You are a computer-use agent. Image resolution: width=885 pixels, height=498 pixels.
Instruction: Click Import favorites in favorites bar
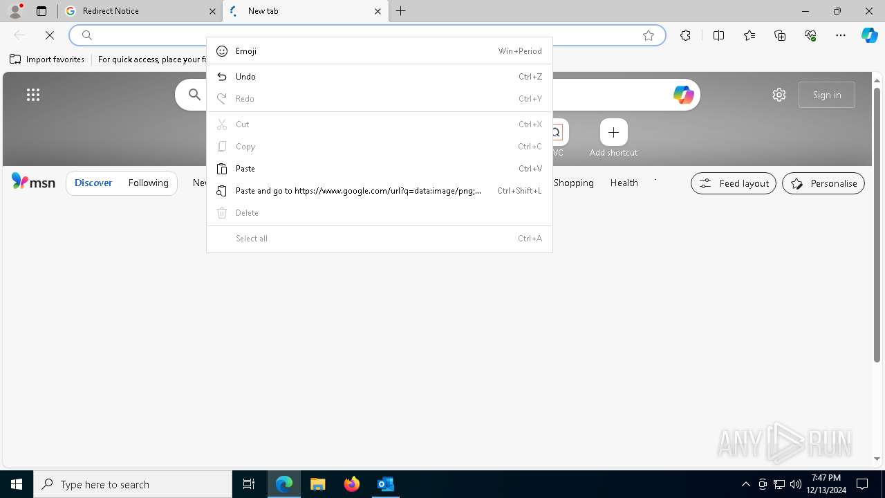pos(47,59)
